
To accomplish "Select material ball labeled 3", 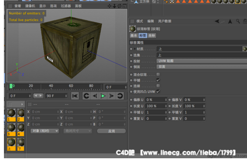I will pos(11,129).
